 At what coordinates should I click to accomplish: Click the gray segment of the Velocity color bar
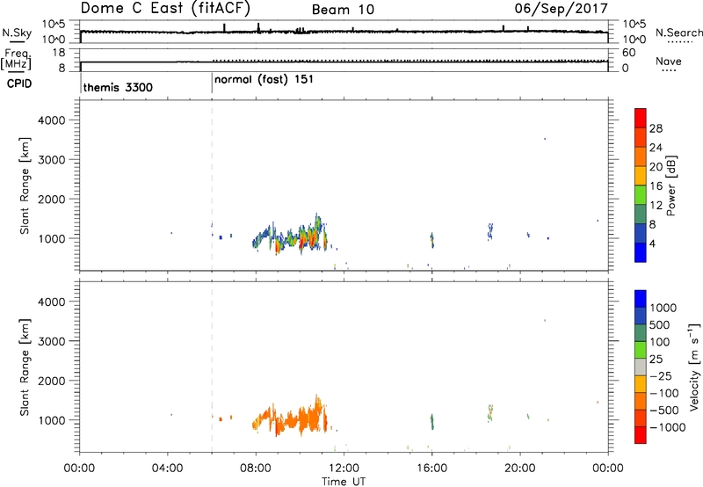pos(641,367)
